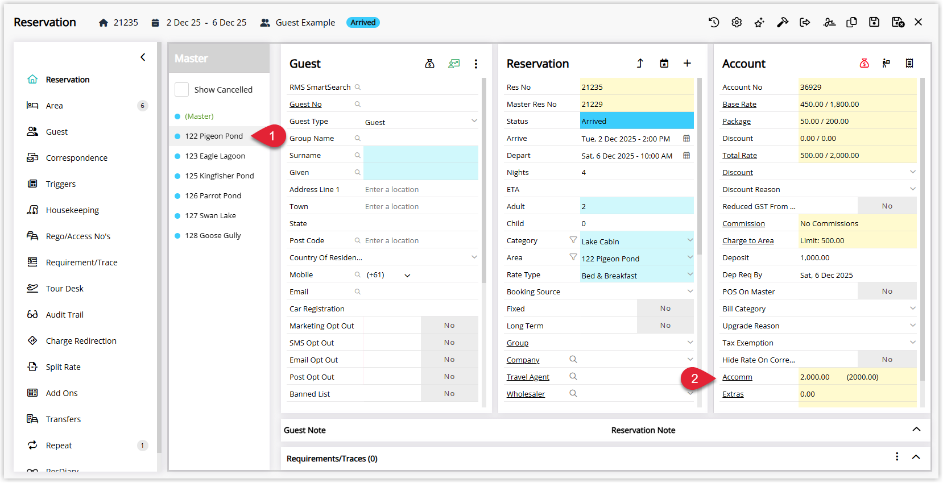Open the Total Rate link

pyautogui.click(x=739, y=156)
